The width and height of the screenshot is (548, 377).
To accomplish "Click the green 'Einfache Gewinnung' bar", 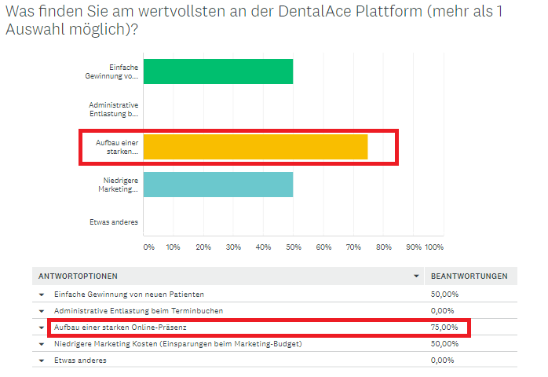I will click(218, 71).
